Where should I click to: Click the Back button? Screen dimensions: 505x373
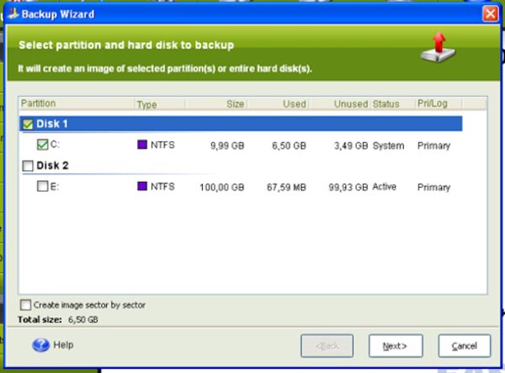pos(327,346)
